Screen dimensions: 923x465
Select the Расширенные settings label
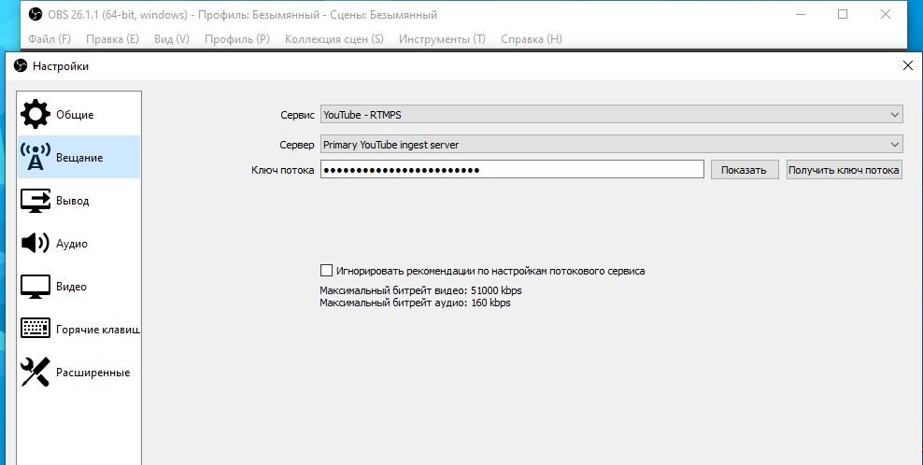point(93,373)
